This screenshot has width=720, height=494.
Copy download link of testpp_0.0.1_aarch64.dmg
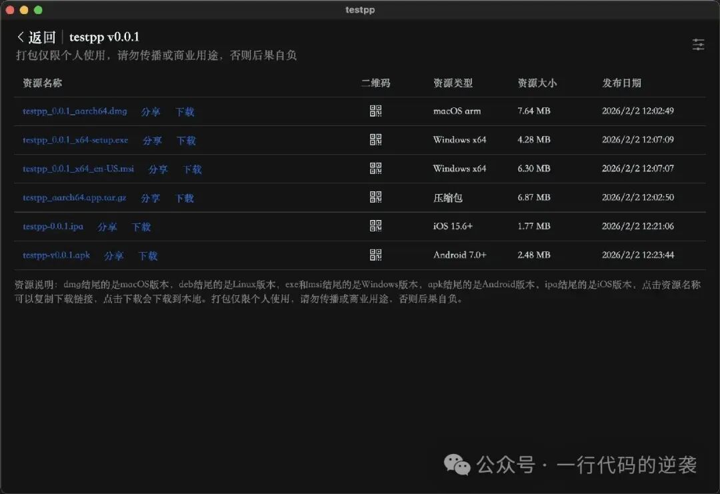pyautogui.click(x=74, y=111)
